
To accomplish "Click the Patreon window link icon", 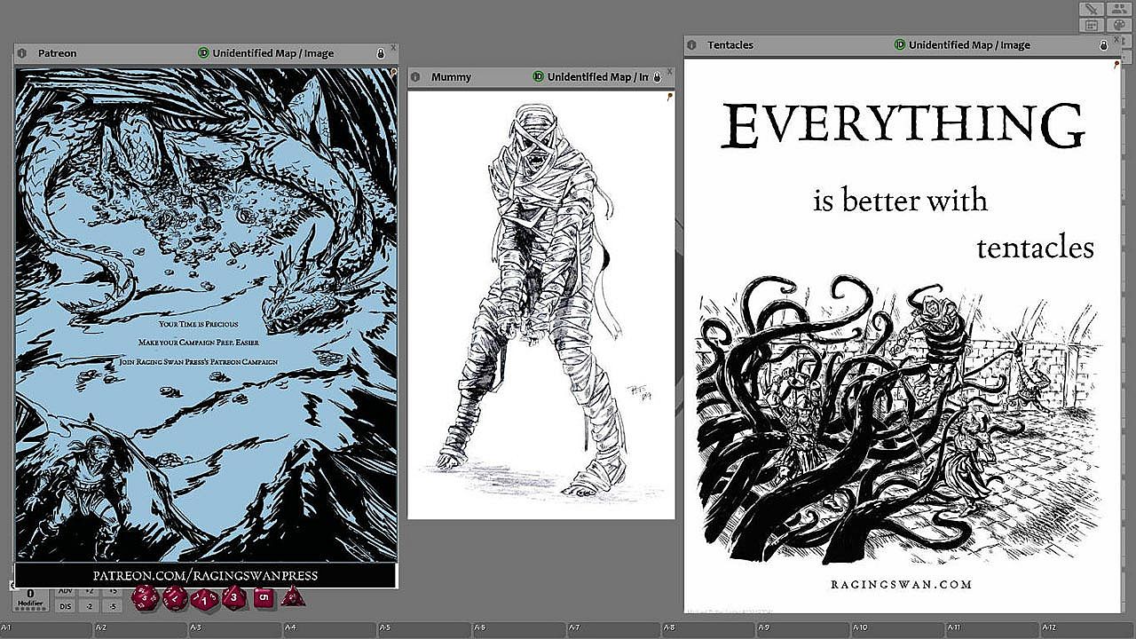I will coord(22,53).
